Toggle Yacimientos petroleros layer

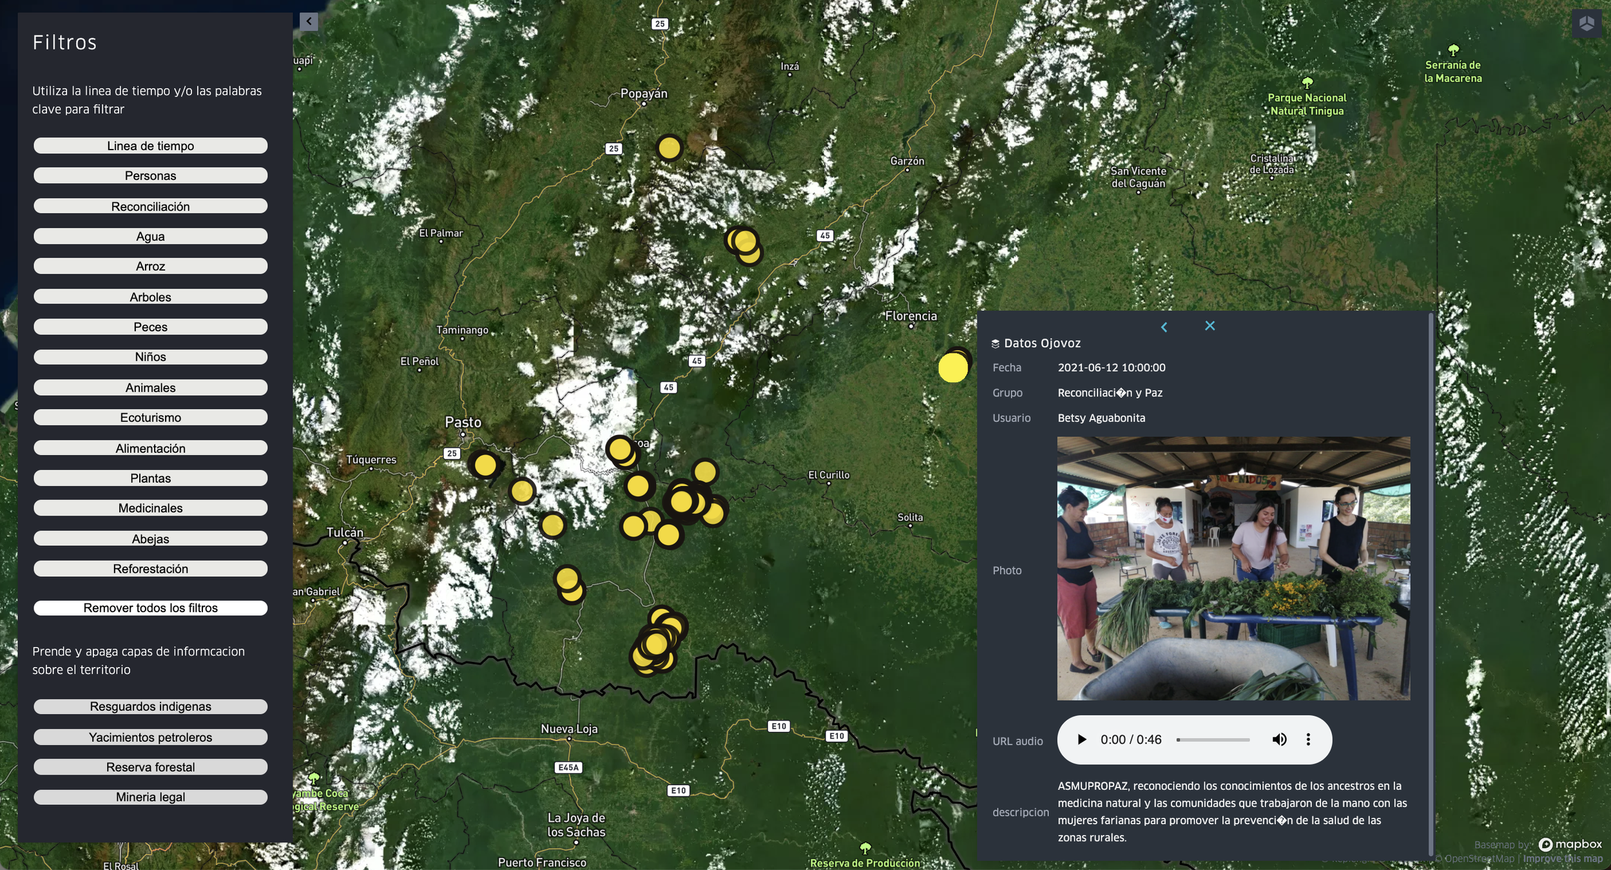150,737
